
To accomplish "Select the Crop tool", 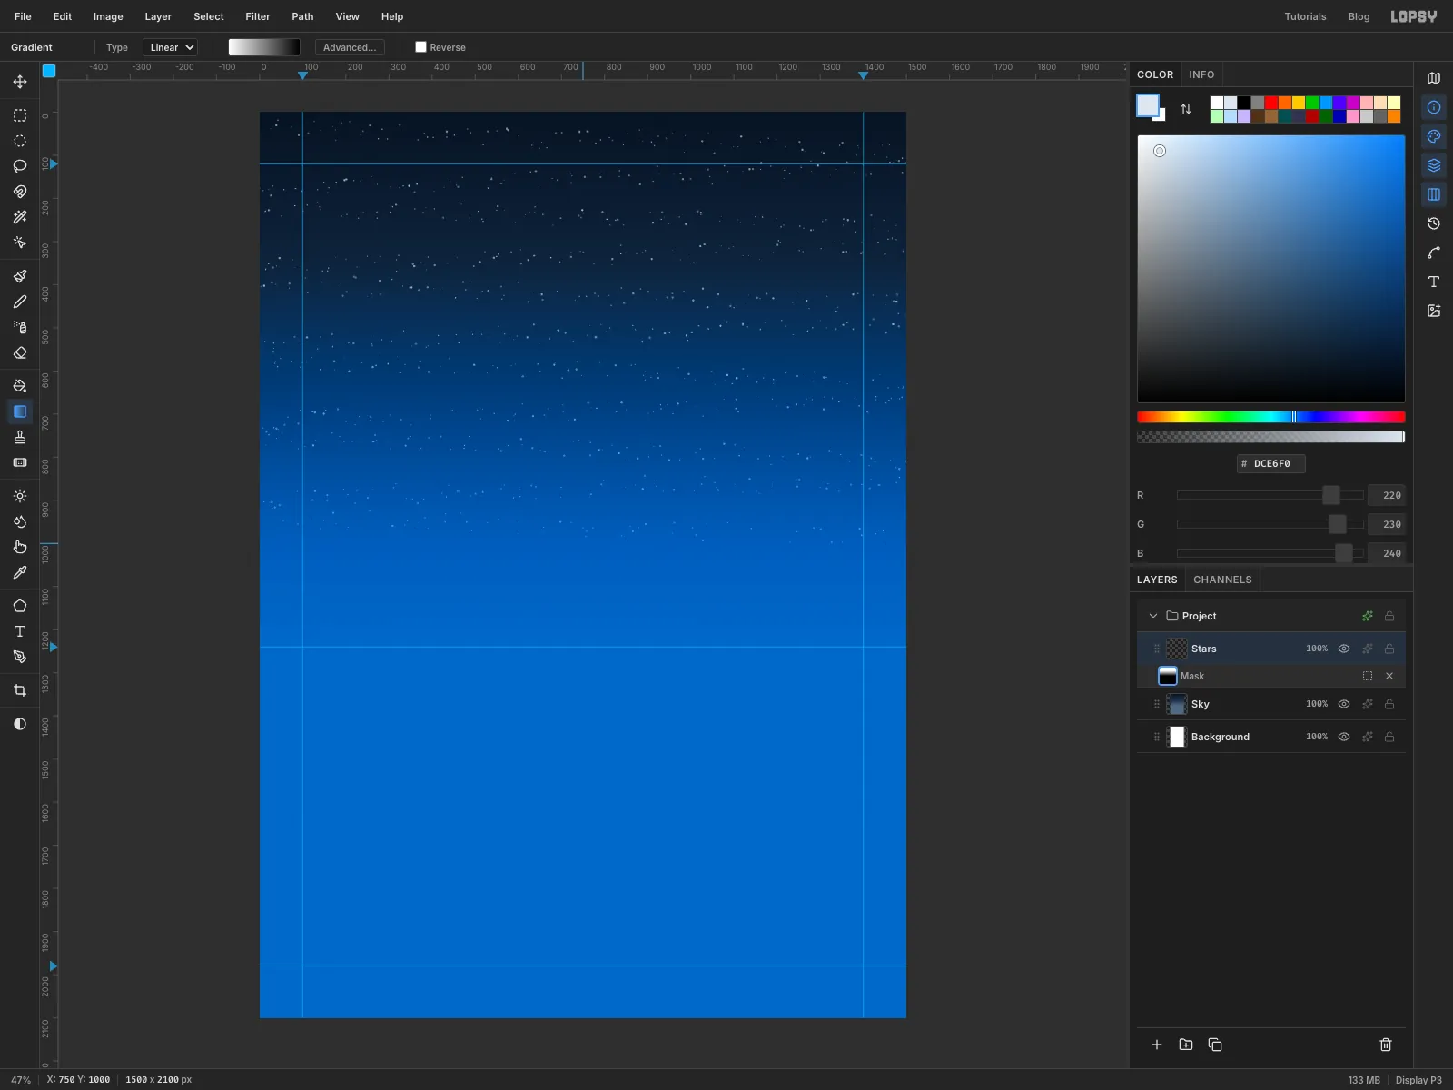I will pos(20,690).
